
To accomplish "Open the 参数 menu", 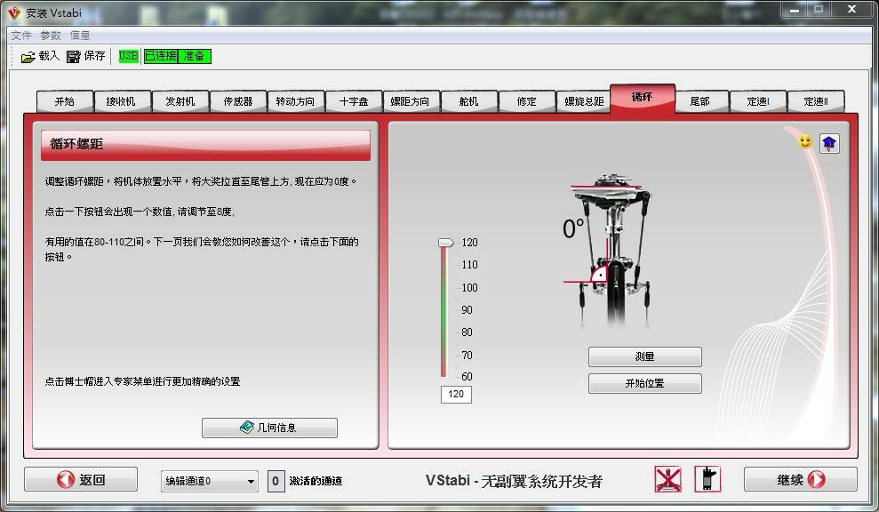I will click(51, 36).
